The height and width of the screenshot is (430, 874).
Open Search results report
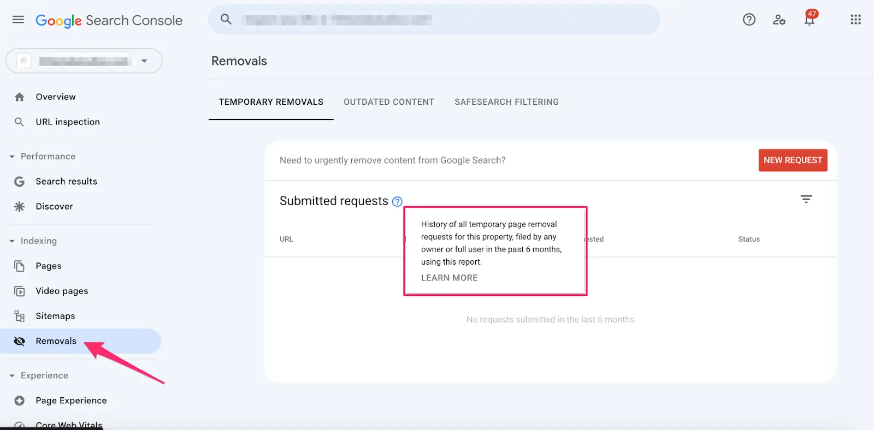(66, 181)
